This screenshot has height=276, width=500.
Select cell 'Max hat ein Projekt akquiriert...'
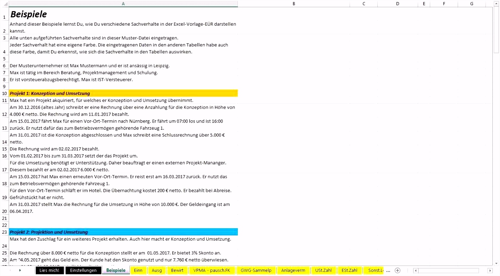[123, 100]
